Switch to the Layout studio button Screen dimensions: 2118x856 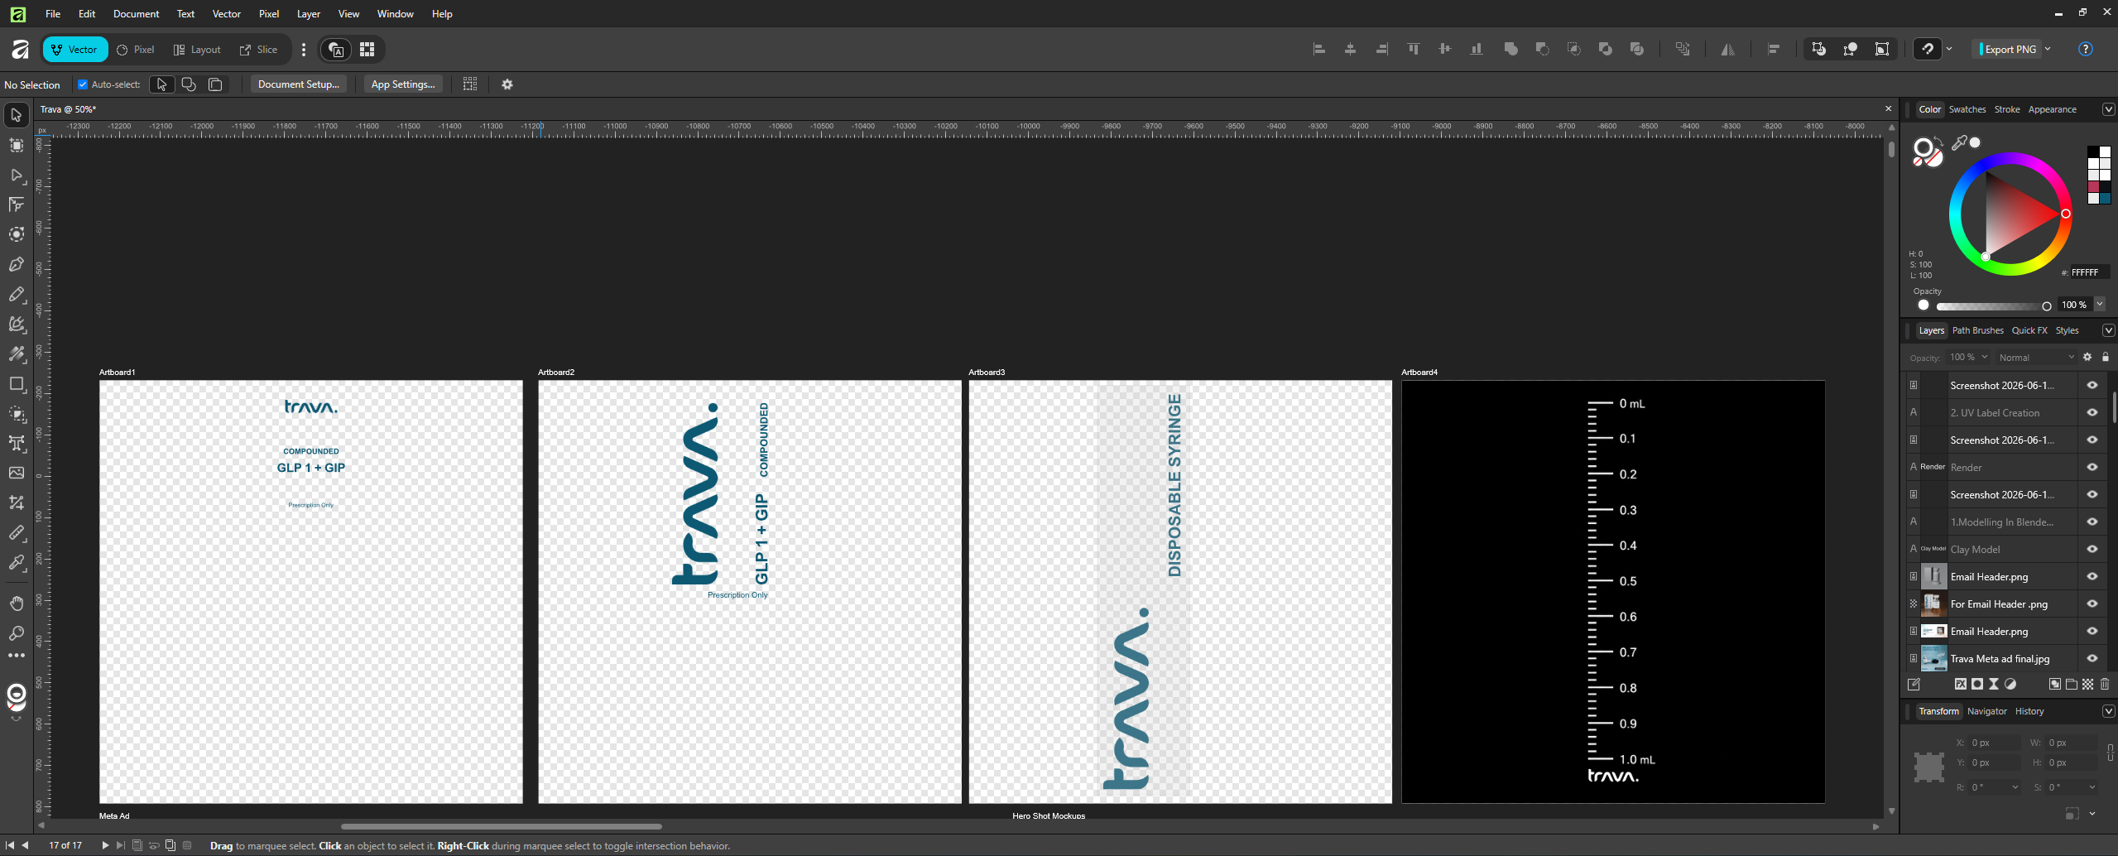(197, 50)
